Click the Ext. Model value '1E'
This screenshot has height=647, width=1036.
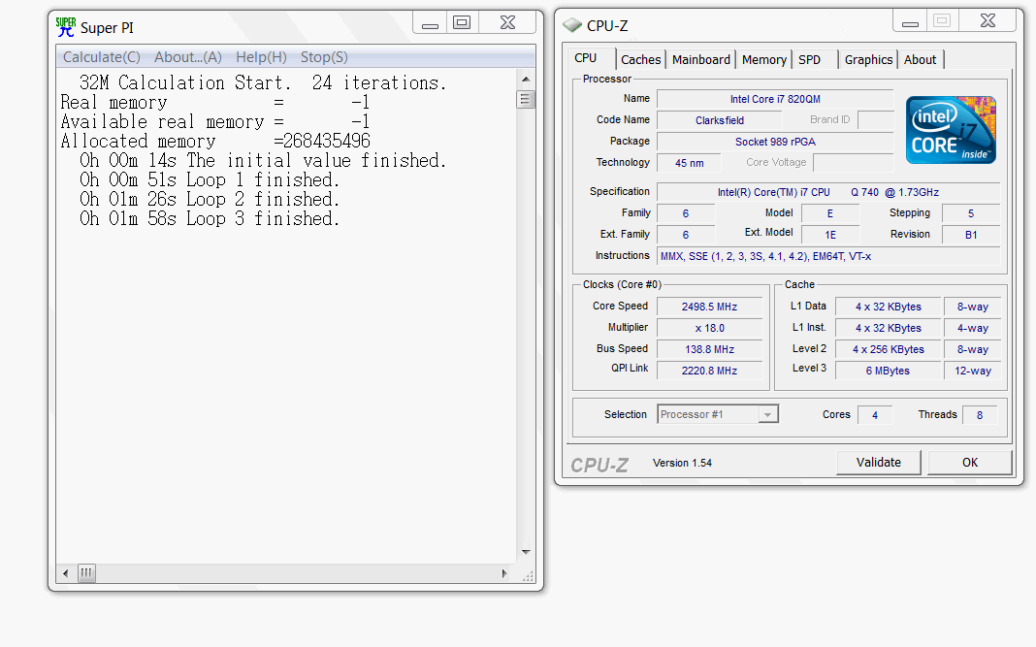[x=830, y=235]
